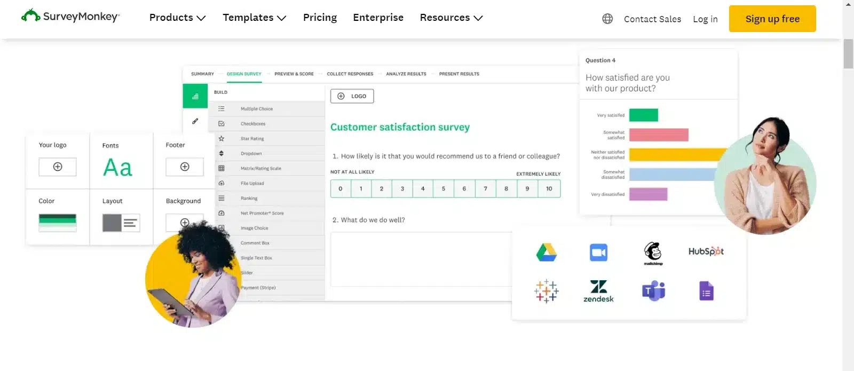This screenshot has width=854, height=371.
Task: Click the SurveyMonkey logo
Action: [70, 16]
